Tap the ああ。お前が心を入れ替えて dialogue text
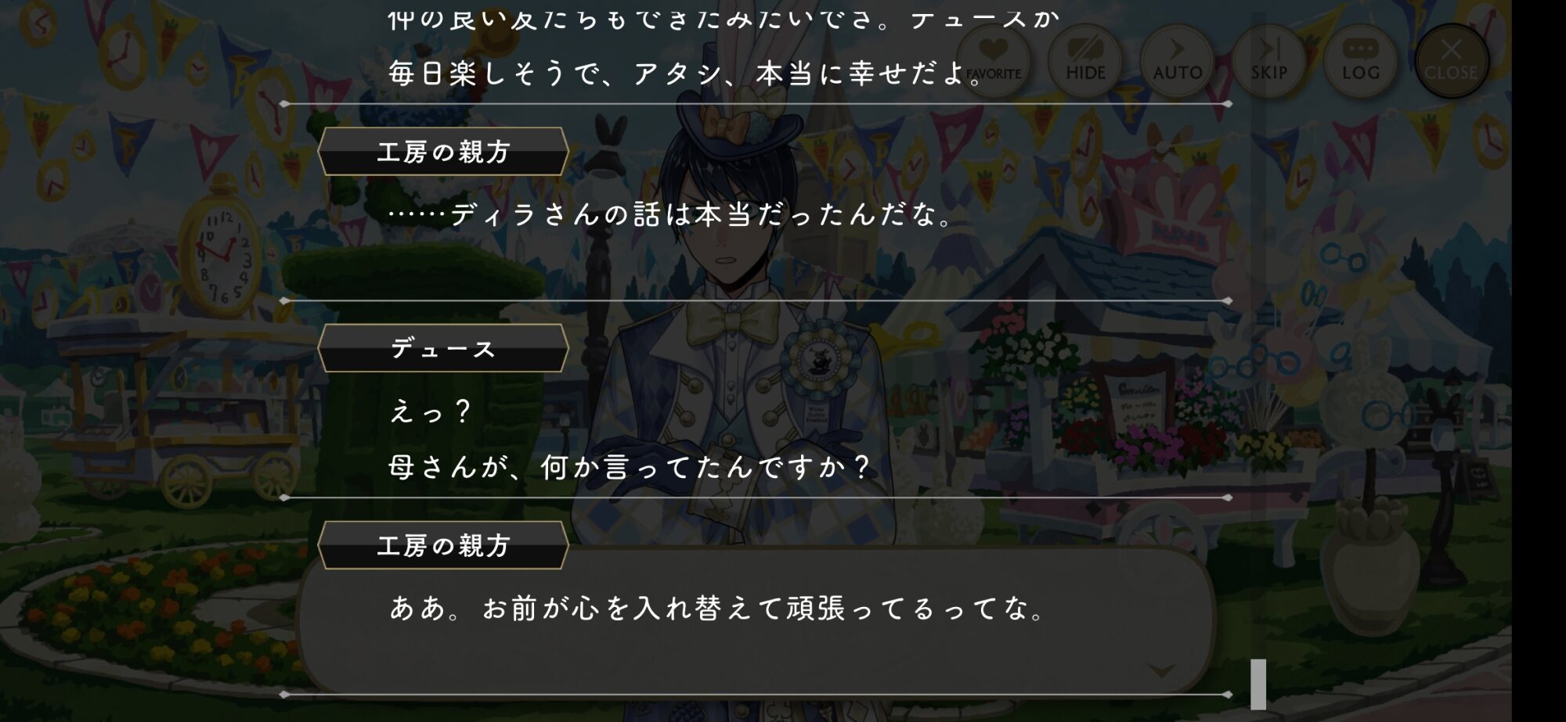Image resolution: width=1566 pixels, height=722 pixels. (x=717, y=608)
